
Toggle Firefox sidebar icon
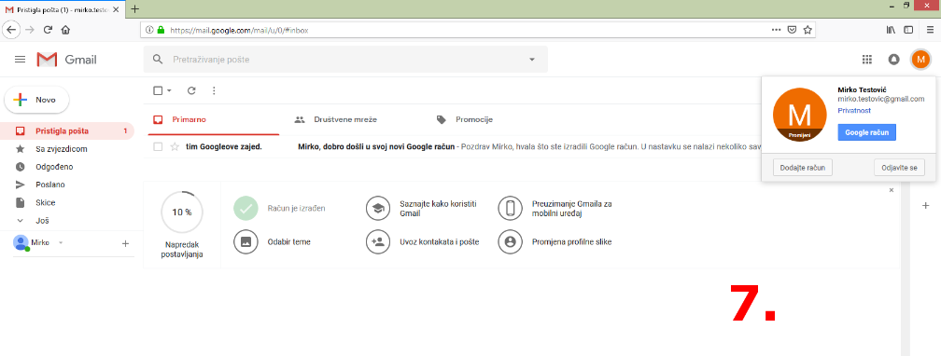(x=908, y=30)
